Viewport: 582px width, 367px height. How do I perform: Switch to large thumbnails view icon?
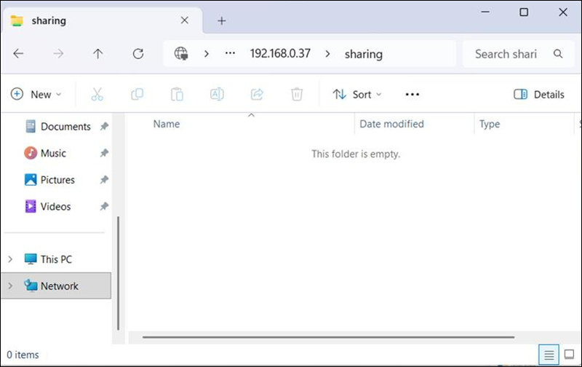[x=569, y=355]
